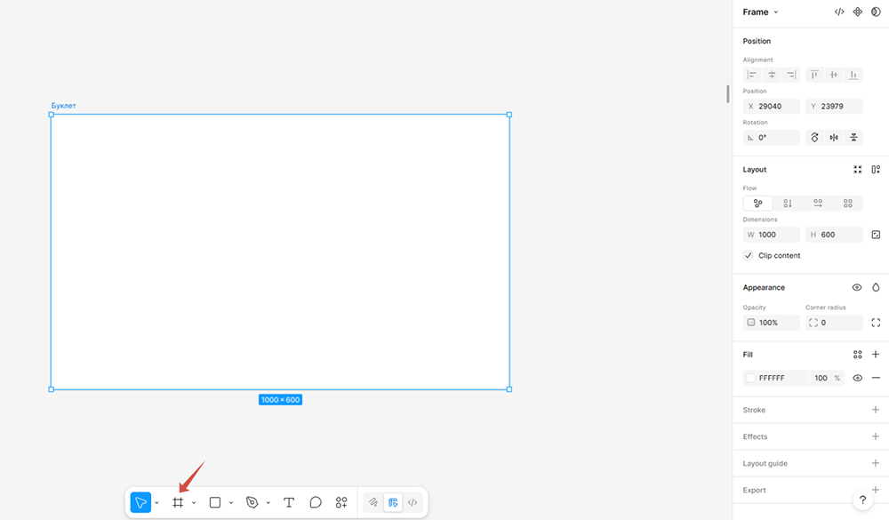Screen dimensions: 889x520
Task: Select the Text tool
Action: (289, 502)
